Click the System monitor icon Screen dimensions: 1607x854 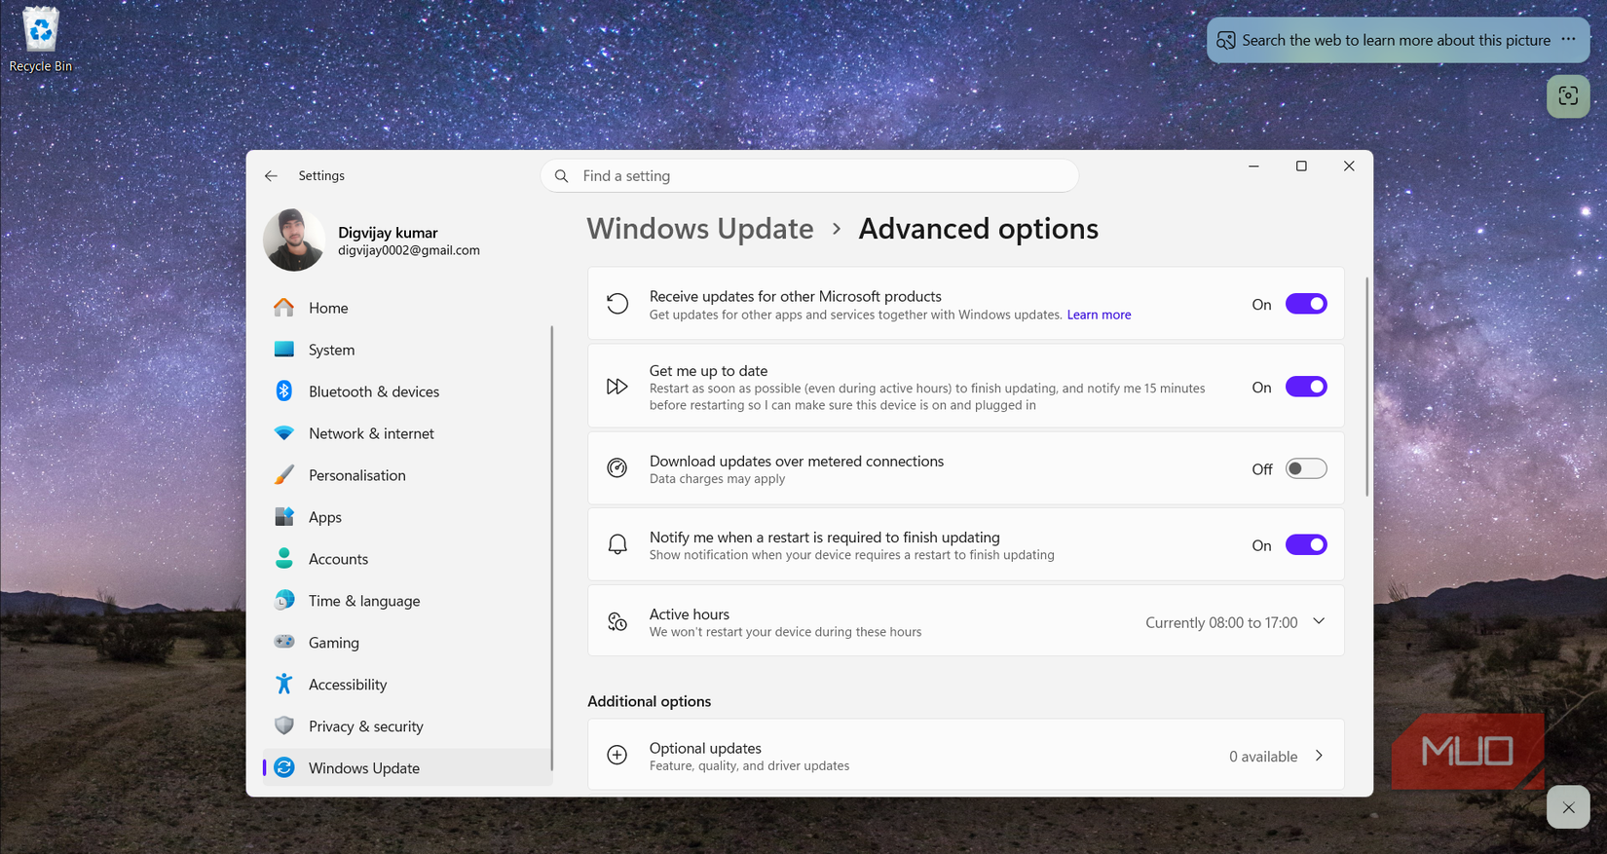click(x=283, y=350)
